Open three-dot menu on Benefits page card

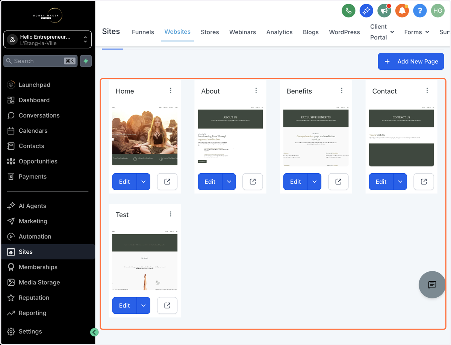[342, 90]
